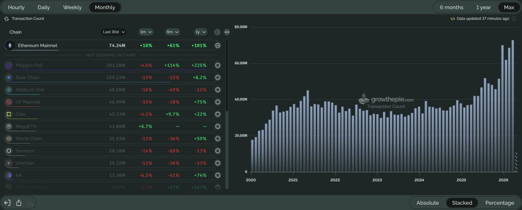The height and width of the screenshot is (210, 522).
Task: Enable Celo in the chart
Action: coord(218,114)
